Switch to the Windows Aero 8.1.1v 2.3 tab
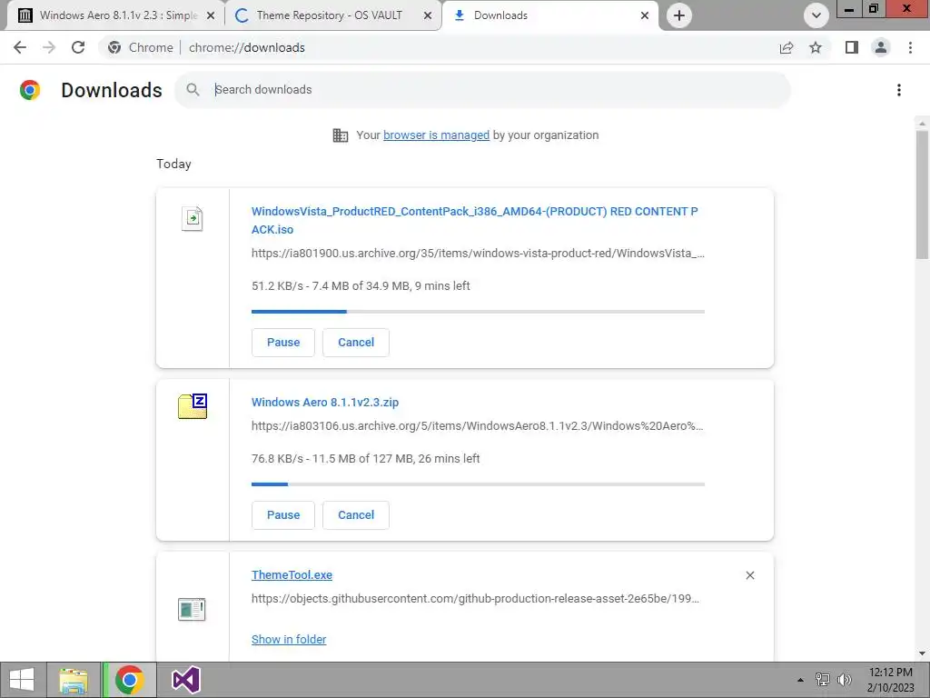This screenshot has width=930, height=698. (x=115, y=15)
